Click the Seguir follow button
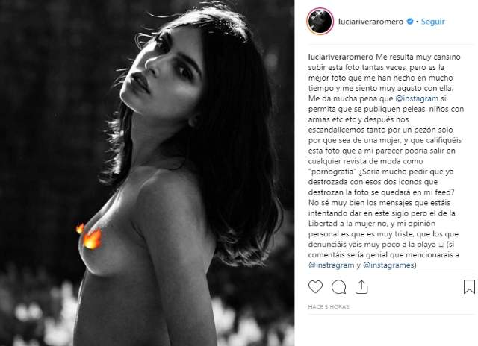The image size is (478, 346). pos(432,22)
